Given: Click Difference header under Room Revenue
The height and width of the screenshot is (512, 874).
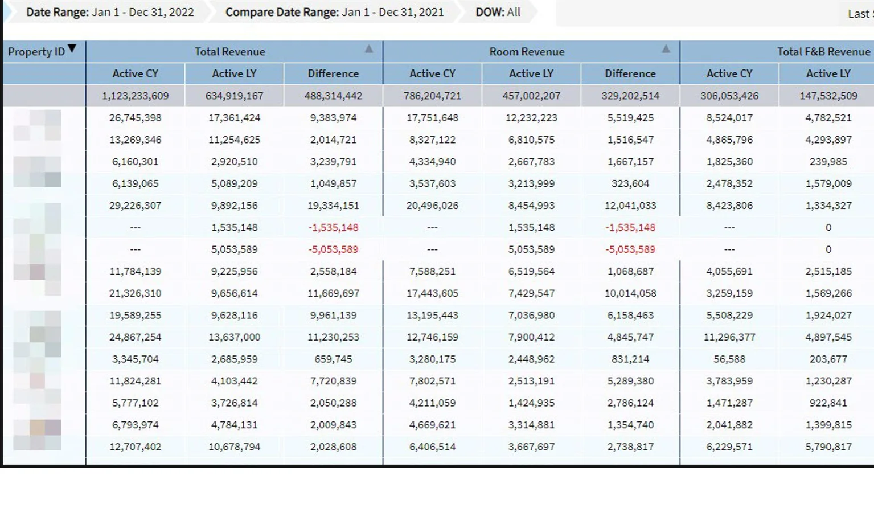Looking at the screenshot, I should pyautogui.click(x=630, y=73).
